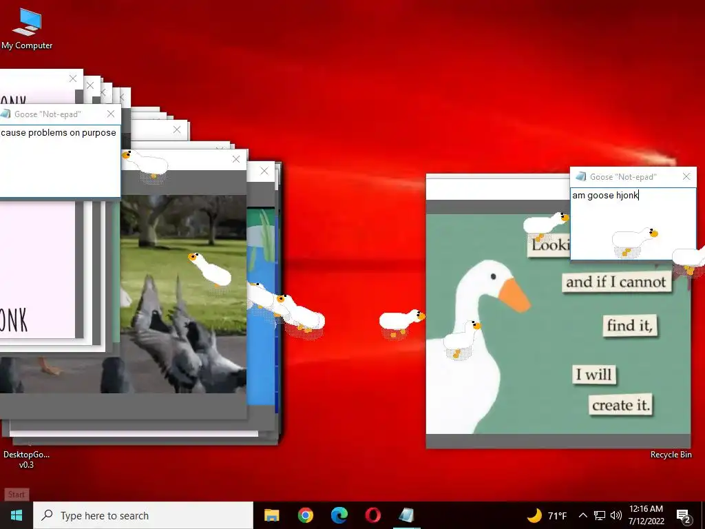Click the goose walking on the red desktop
The width and height of the screenshot is (705, 529).
tap(401, 323)
